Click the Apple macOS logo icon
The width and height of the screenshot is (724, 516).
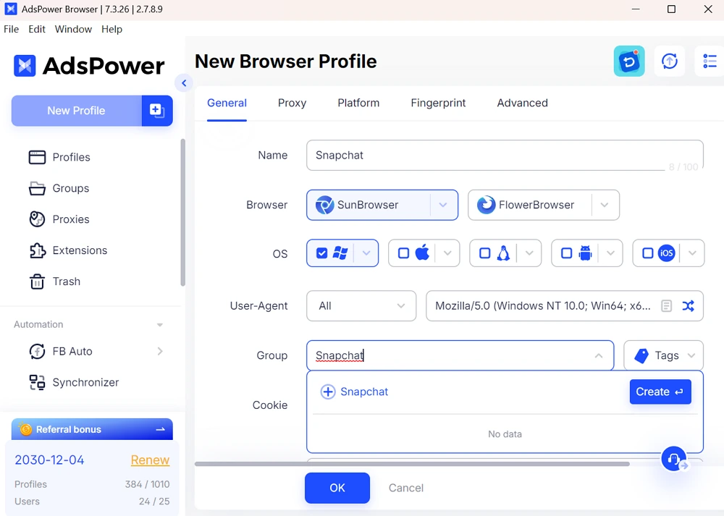(422, 253)
